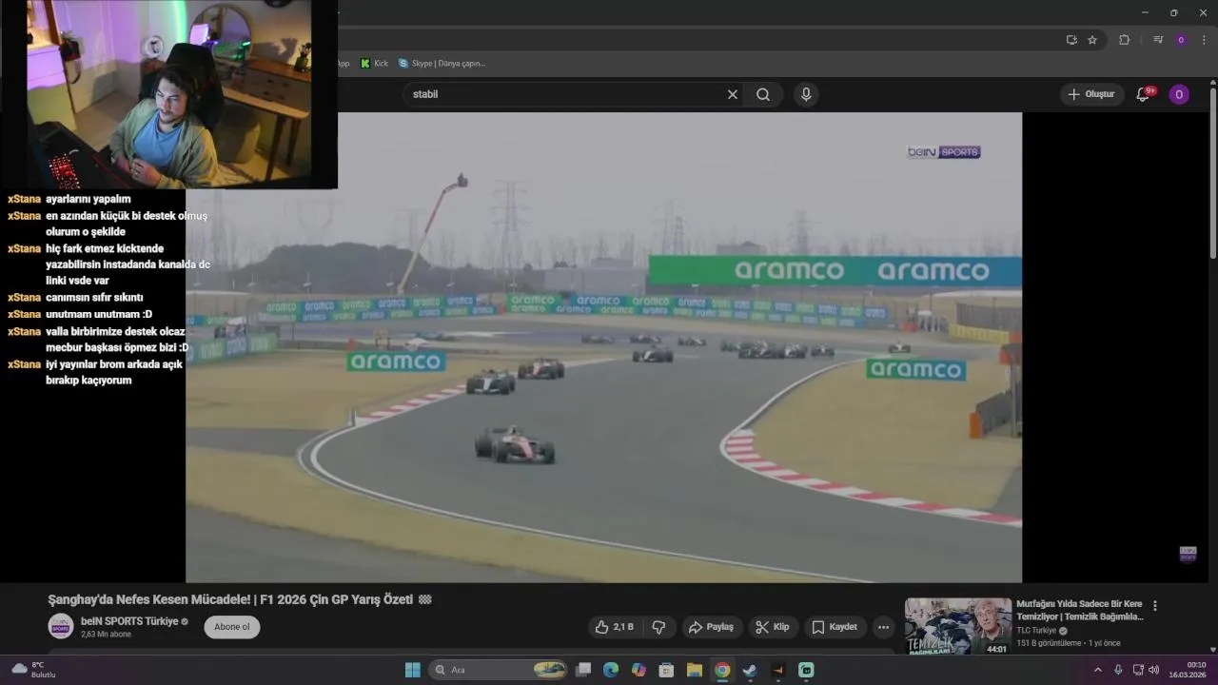Image resolution: width=1218 pixels, height=685 pixels.
Task: Open beIN SPORTS Türkiye channel avatar
Action: pos(61,627)
